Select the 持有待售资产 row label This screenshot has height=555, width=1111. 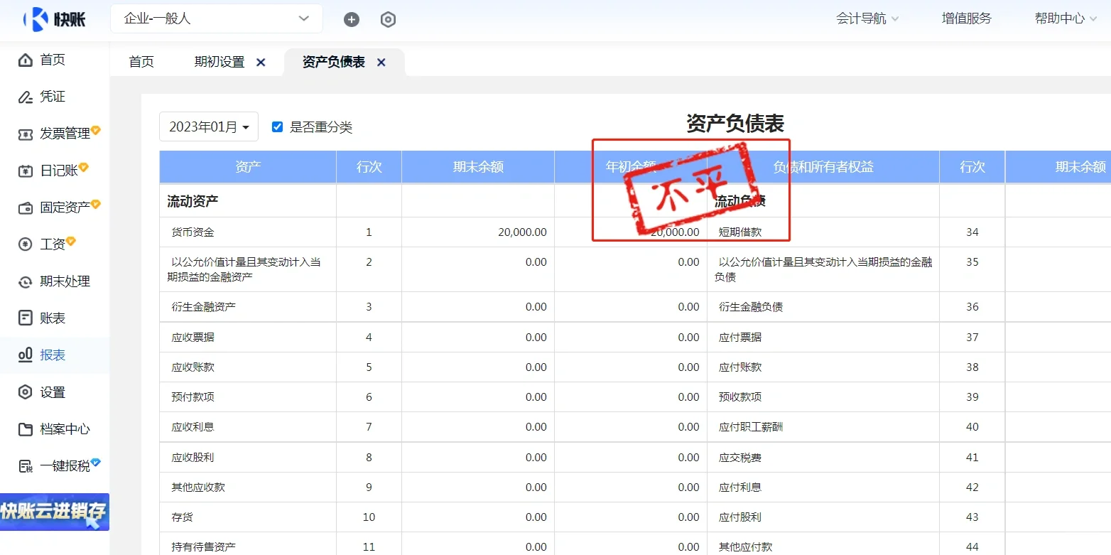coord(203,547)
